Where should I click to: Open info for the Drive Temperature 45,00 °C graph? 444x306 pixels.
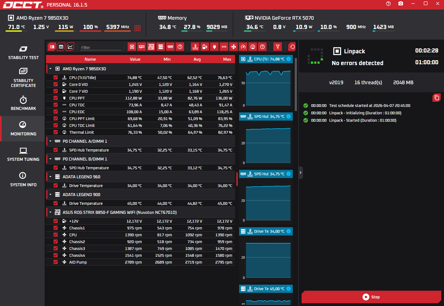(x=289, y=289)
